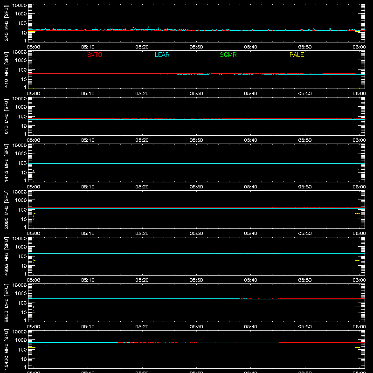Select the 1415 MHz [SFU] axis title
This screenshot has height=373, width=373.
click(6, 163)
